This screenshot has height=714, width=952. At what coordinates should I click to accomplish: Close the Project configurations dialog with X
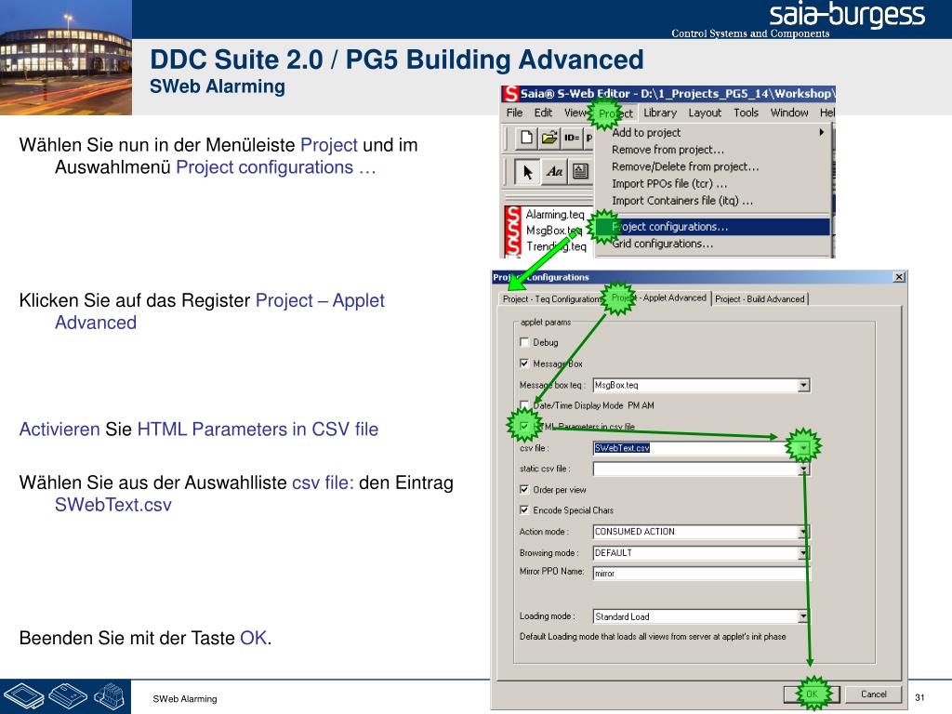[x=899, y=277]
